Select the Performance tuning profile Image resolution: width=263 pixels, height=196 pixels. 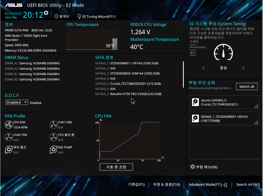(198, 47)
